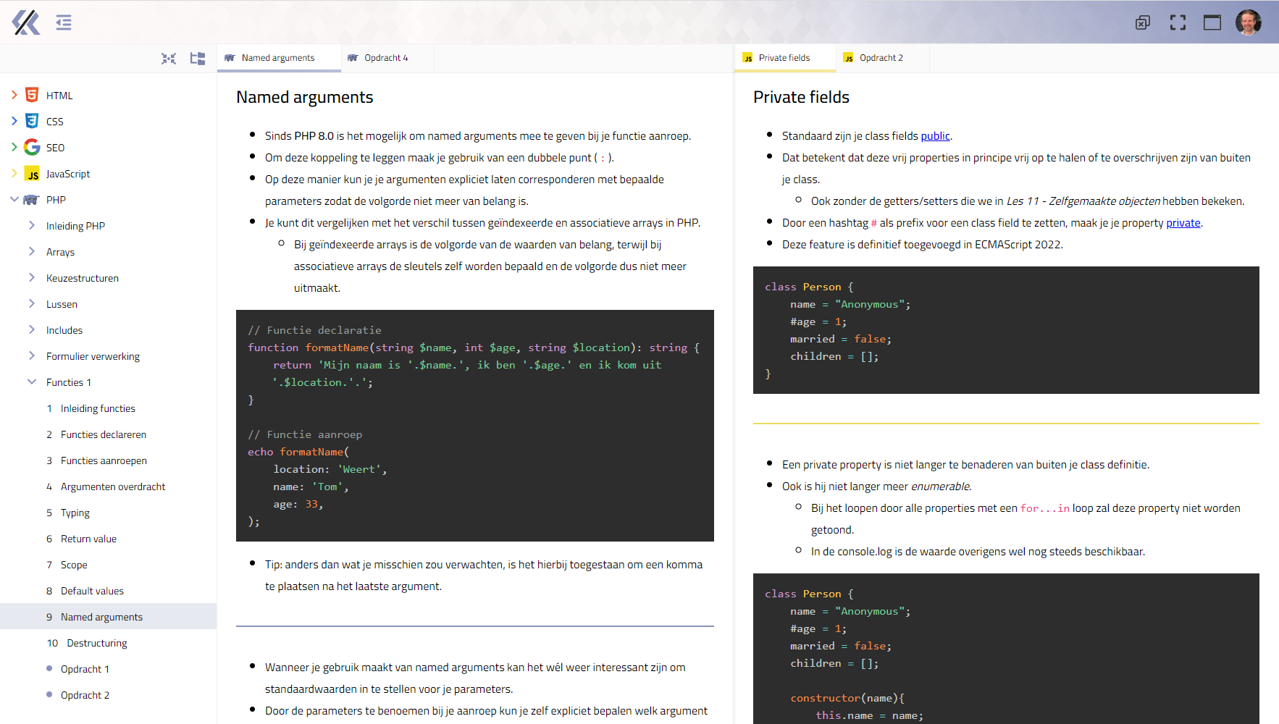
Task: Open Opdracht 1 in the sidebar
Action: tap(85, 669)
